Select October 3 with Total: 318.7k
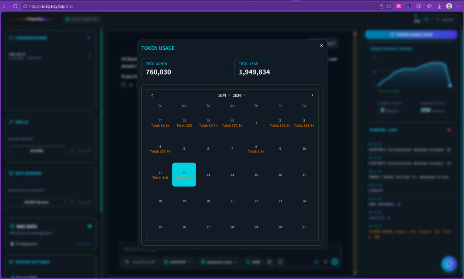Viewport: 464px width, 279px height. (304, 123)
